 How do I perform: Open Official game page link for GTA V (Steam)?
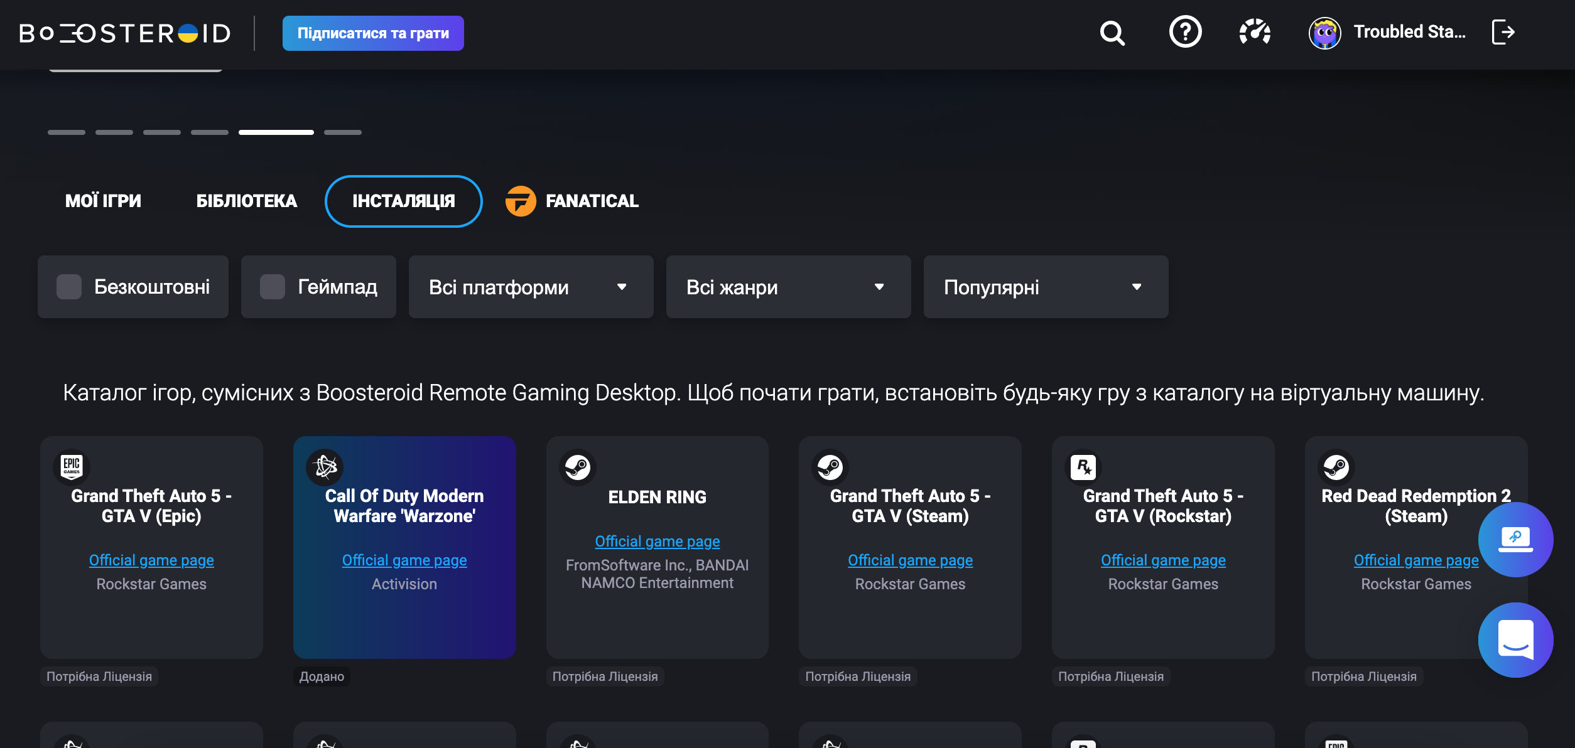(910, 560)
